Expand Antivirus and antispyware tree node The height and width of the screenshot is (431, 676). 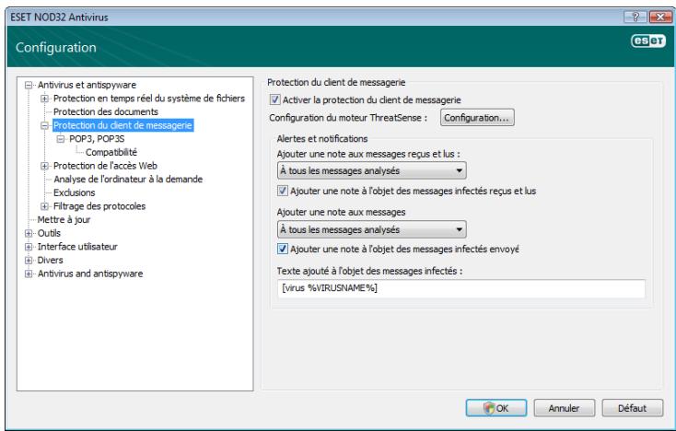pos(29,274)
